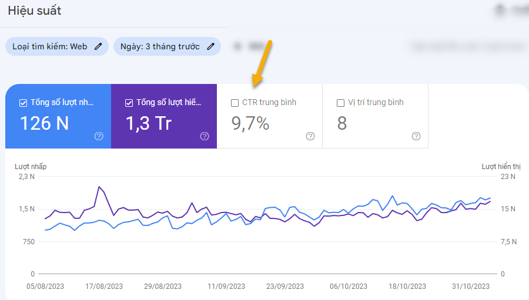
Task: Open the help icon on the total impressions card
Action: coord(205,136)
